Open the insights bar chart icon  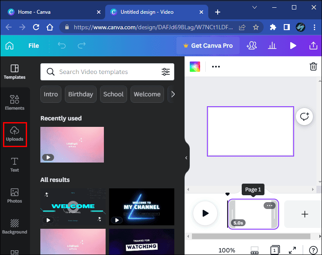tap(272, 46)
